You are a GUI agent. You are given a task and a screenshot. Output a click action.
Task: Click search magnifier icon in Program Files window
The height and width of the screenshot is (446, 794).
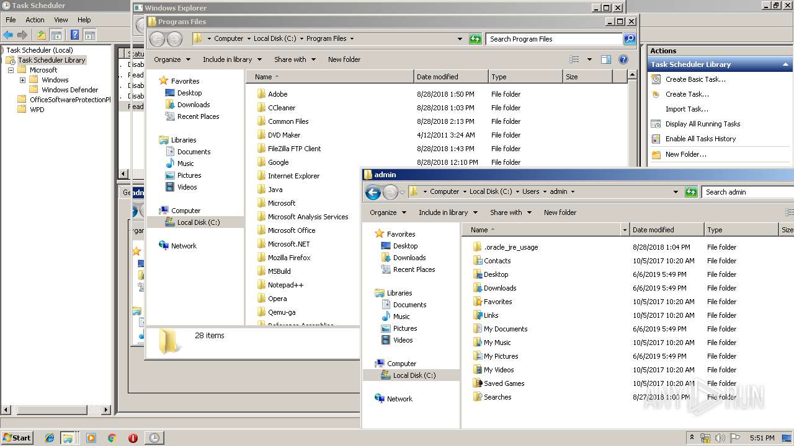click(630, 39)
